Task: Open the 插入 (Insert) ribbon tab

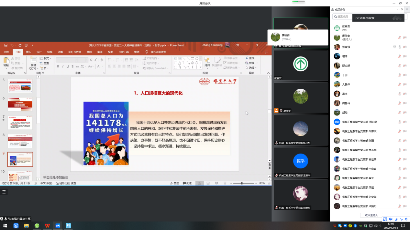Action: [28, 52]
